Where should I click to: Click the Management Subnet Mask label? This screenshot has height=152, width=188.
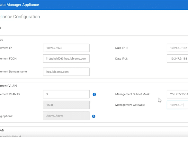pyautogui.click(x=133, y=94)
